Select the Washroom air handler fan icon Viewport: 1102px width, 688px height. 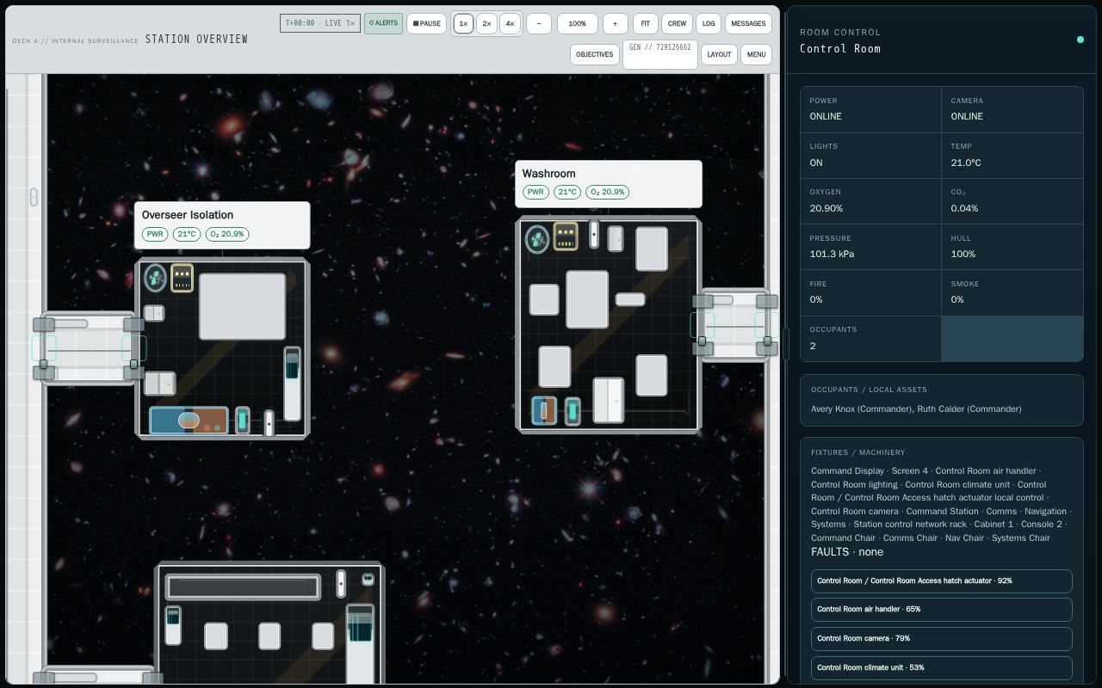537,239
